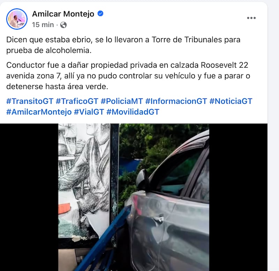This screenshot has width=279, height=271.
Task: Click the verified badge next to the name
Action: pos(100,14)
